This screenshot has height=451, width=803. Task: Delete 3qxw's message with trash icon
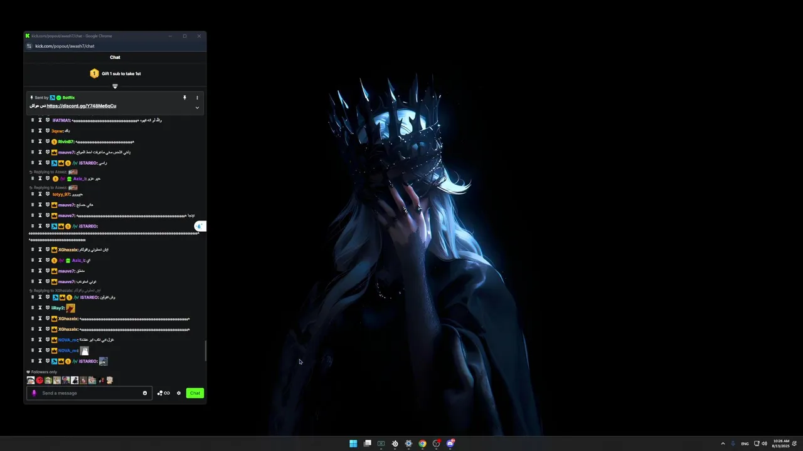click(x=33, y=131)
